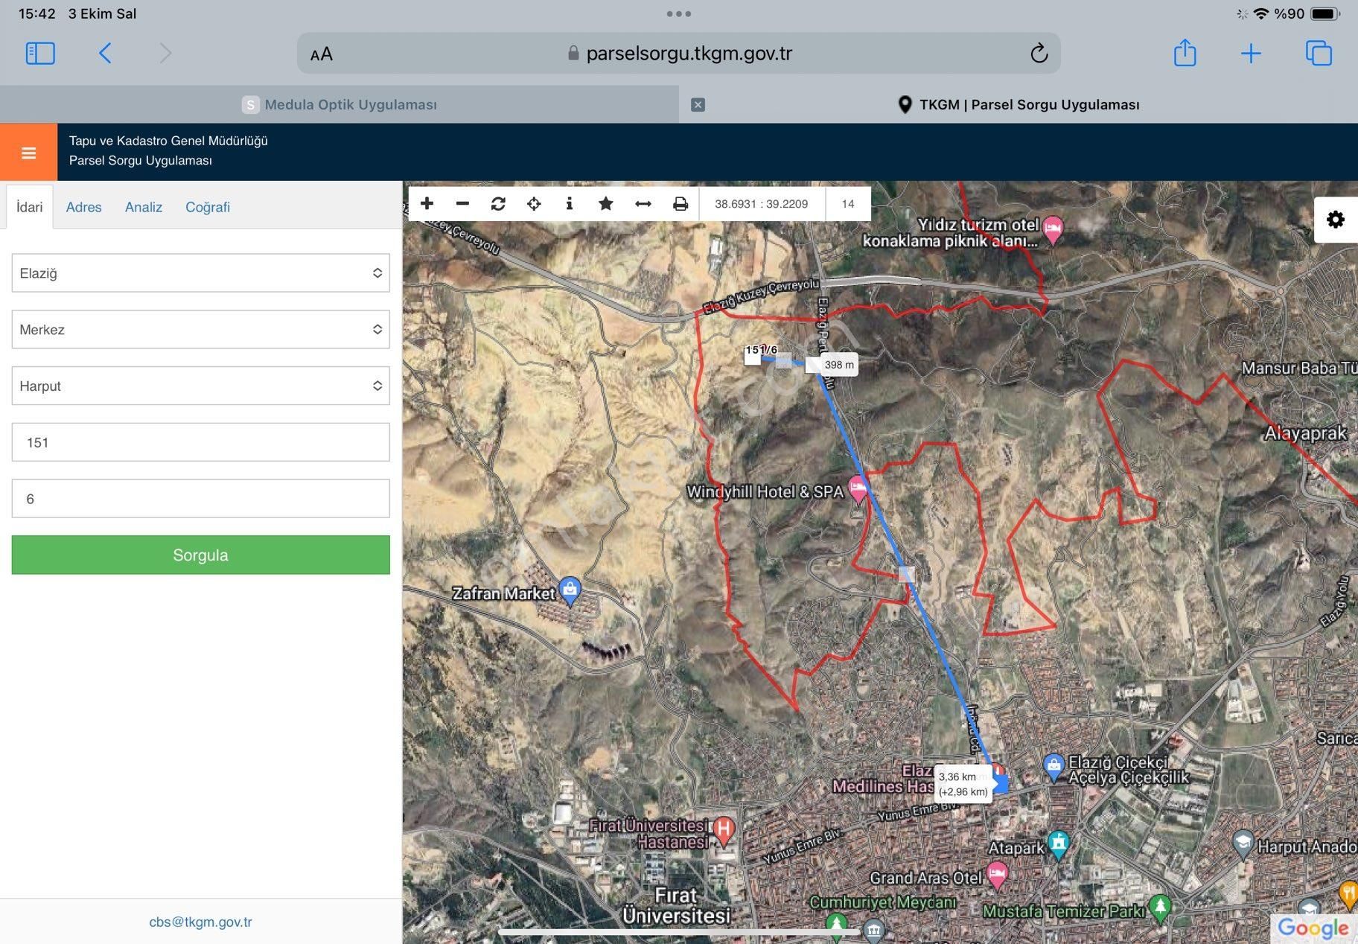Tap the Zafran Market pin
Viewport: 1358px width, 944px height.
[x=570, y=590]
